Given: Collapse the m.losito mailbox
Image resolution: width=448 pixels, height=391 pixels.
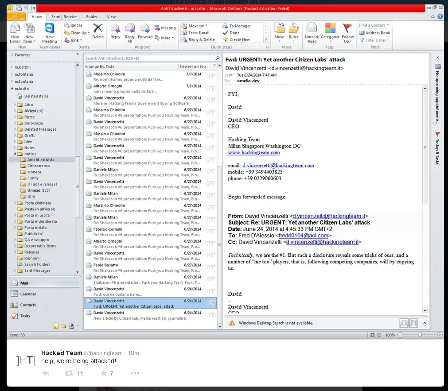Looking at the screenshot, I should (x=12, y=89).
